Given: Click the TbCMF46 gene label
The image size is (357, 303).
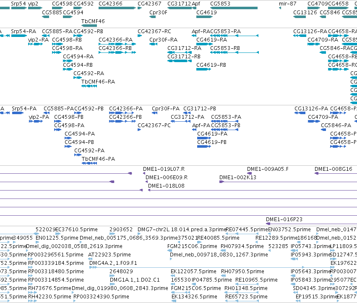Looking at the screenshot, I should [93, 21].
